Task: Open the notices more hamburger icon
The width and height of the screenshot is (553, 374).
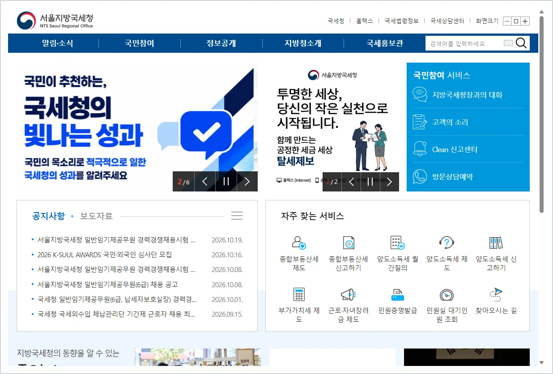Action: pyautogui.click(x=237, y=216)
